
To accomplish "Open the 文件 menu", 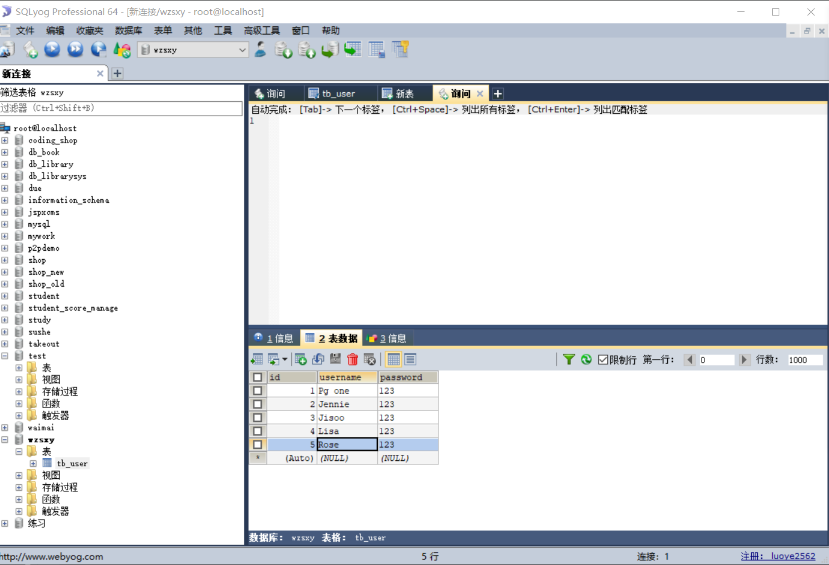I will [x=25, y=31].
